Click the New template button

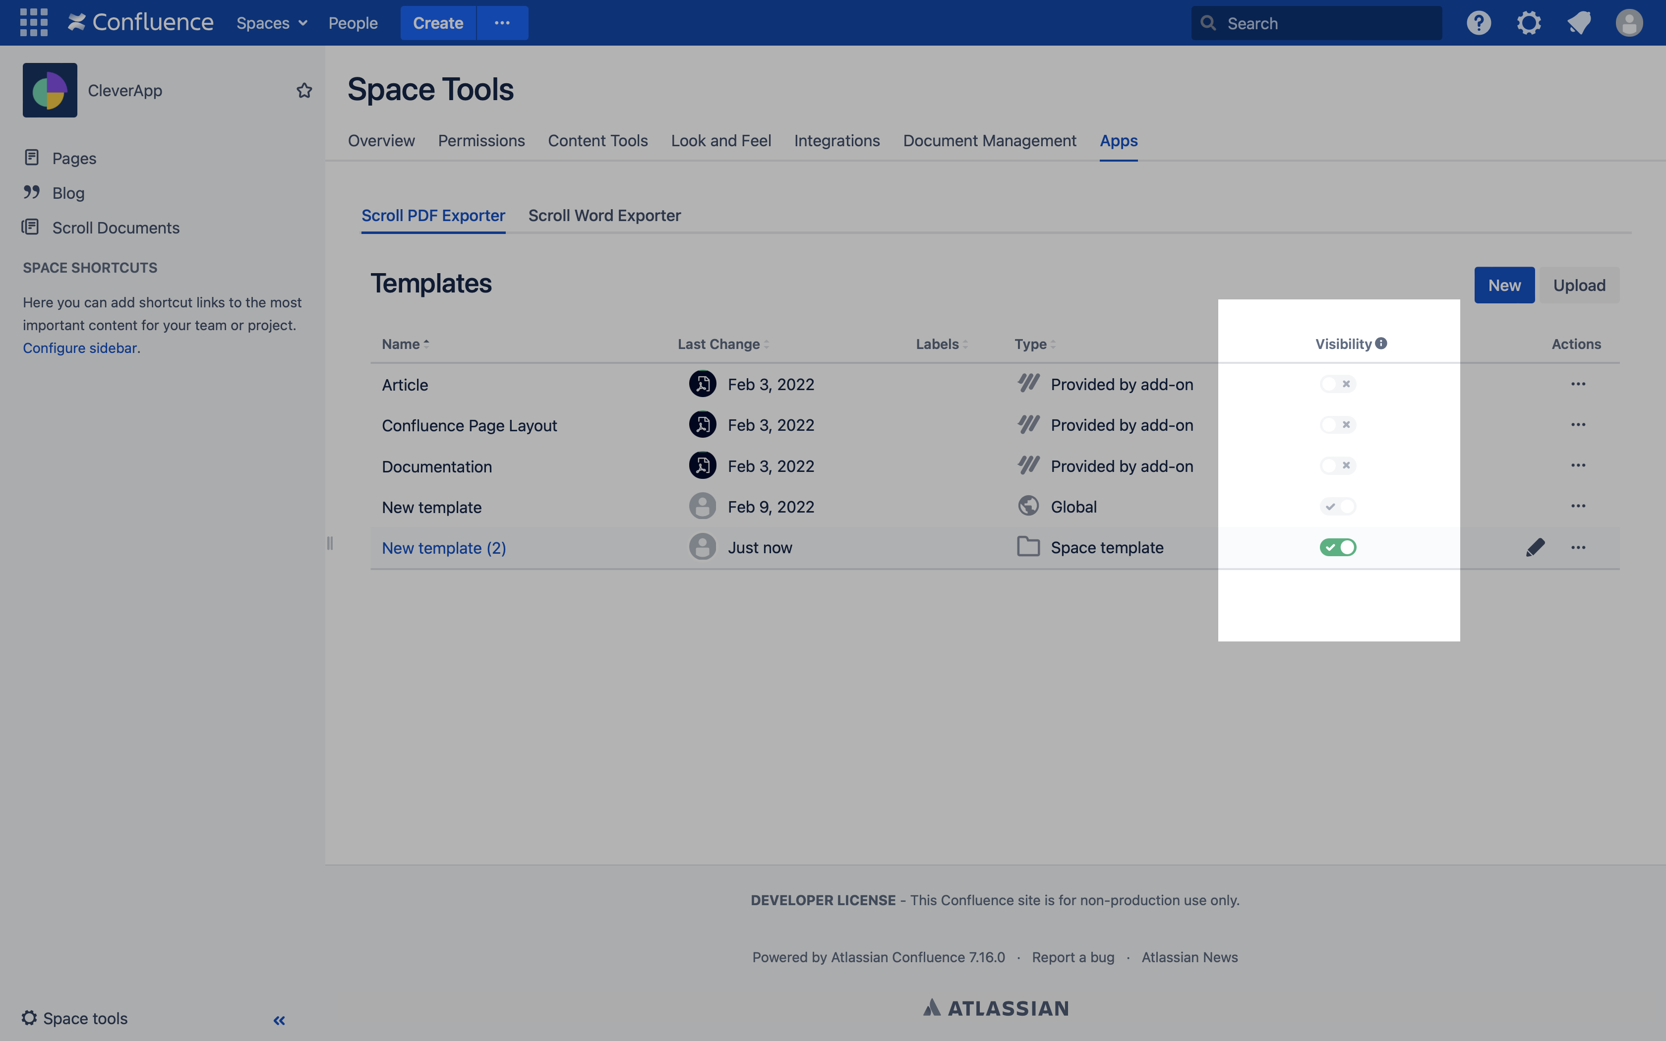point(1503,285)
